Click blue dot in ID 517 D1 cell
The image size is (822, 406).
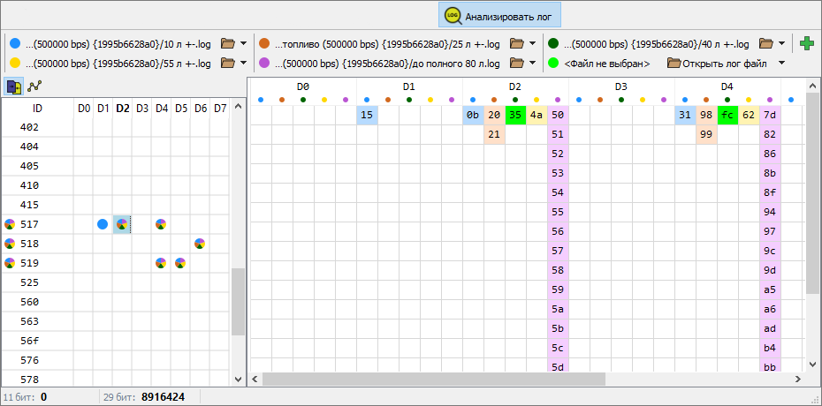click(103, 224)
